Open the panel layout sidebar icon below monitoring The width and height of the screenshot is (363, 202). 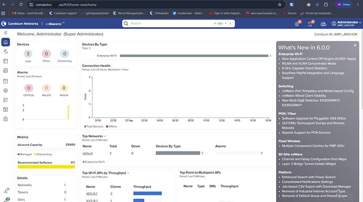(6, 61)
